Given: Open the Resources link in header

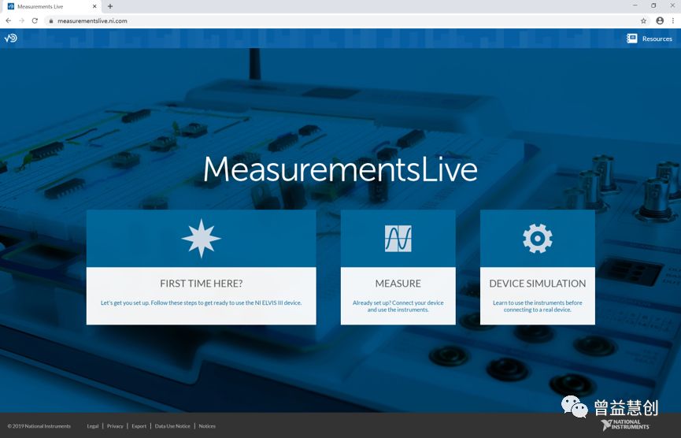Looking at the screenshot, I should [657, 39].
